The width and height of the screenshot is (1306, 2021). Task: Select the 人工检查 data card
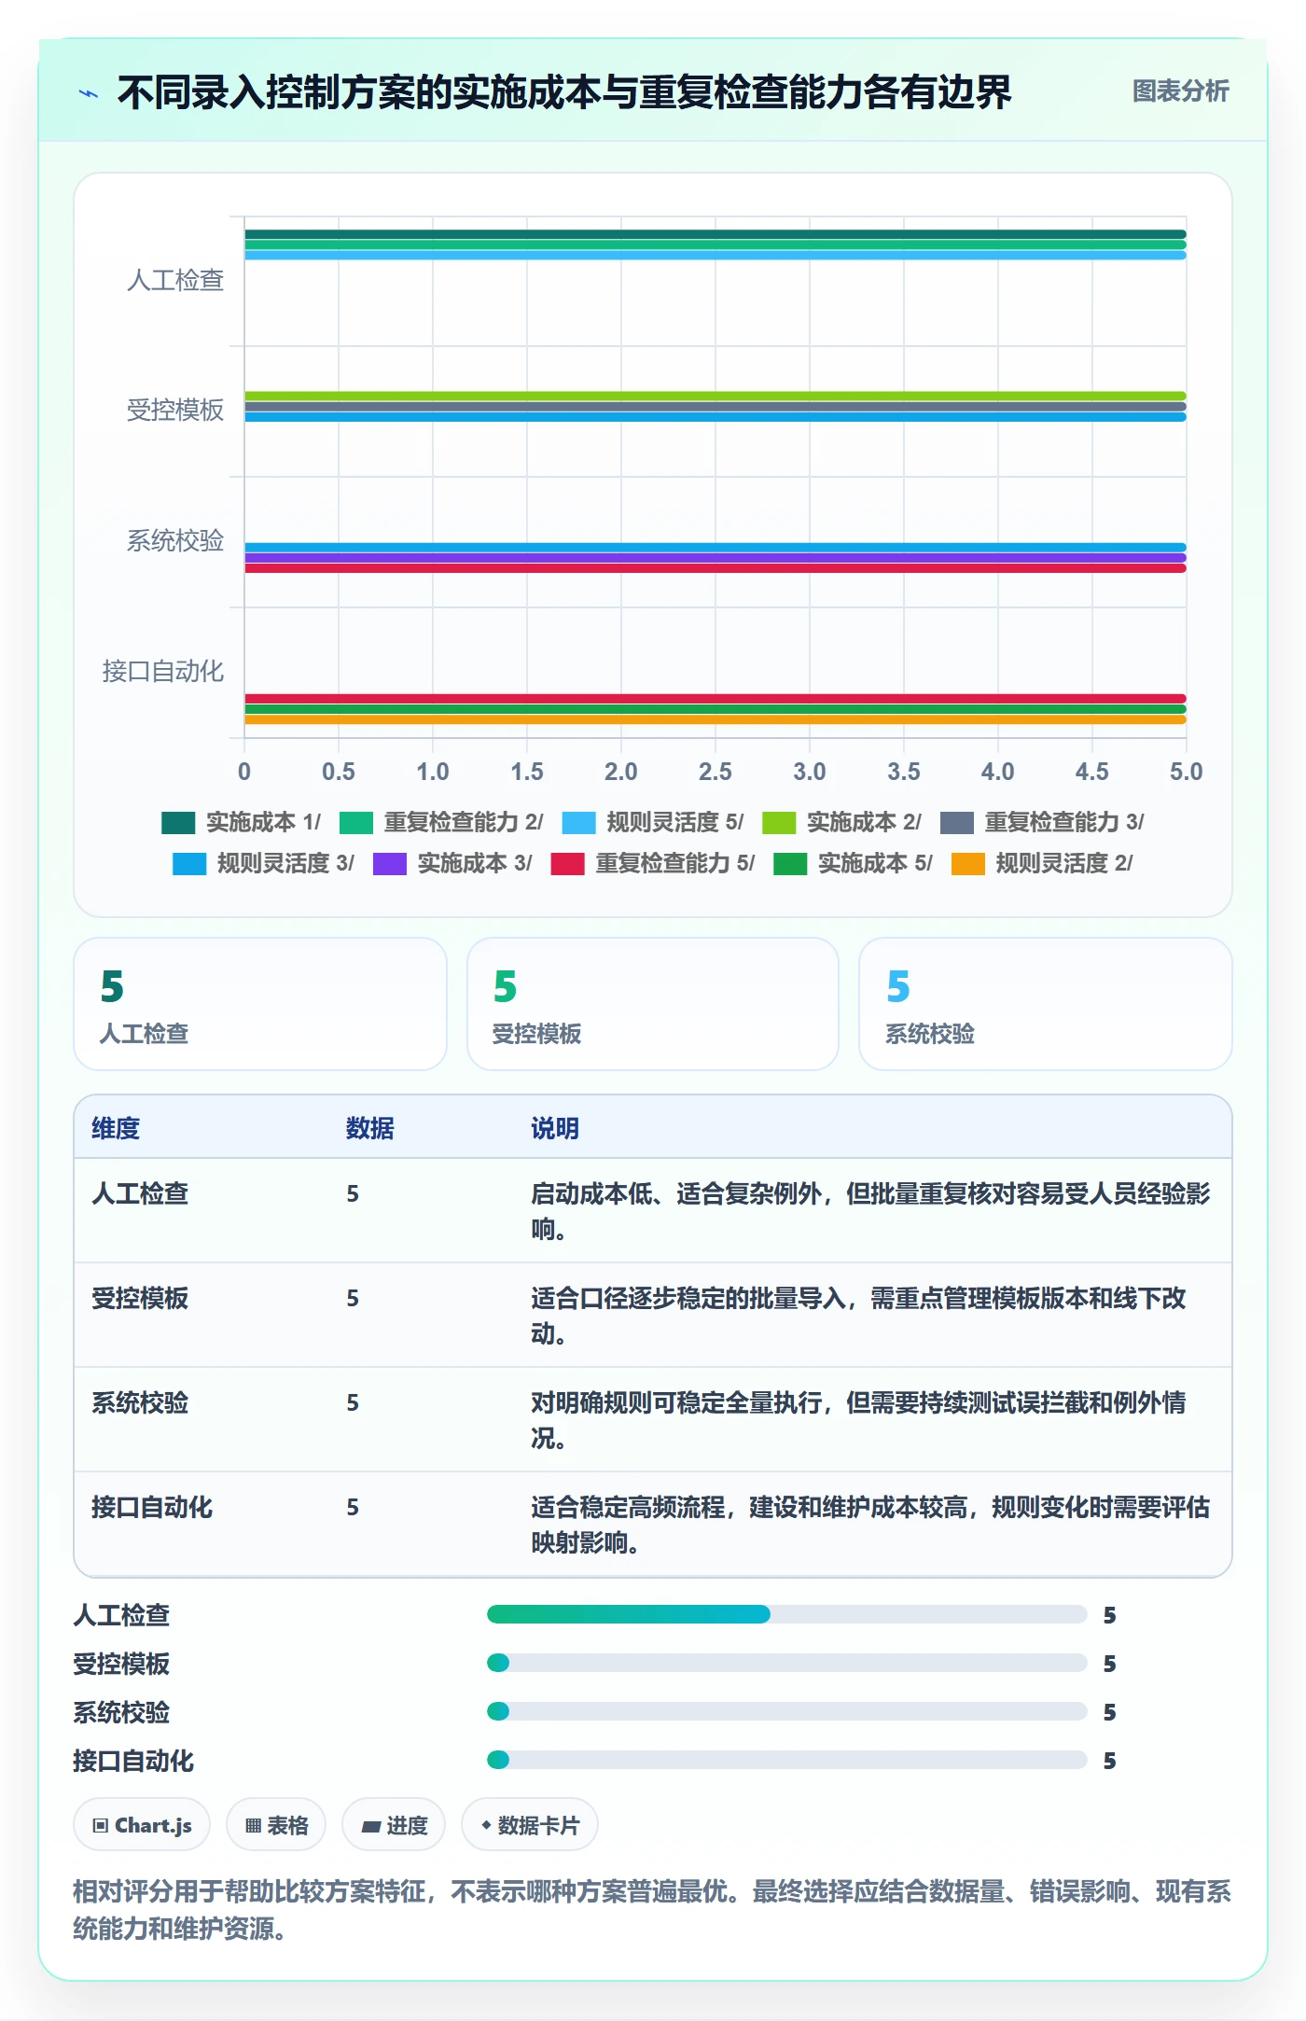[260, 1004]
